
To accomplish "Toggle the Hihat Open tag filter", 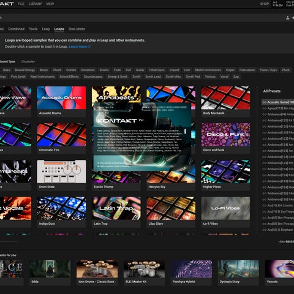I will pos(157,70).
